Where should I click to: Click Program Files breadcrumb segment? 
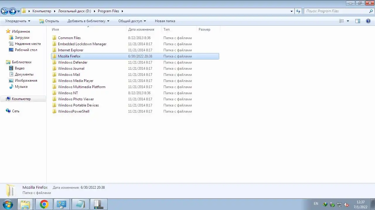pos(108,11)
